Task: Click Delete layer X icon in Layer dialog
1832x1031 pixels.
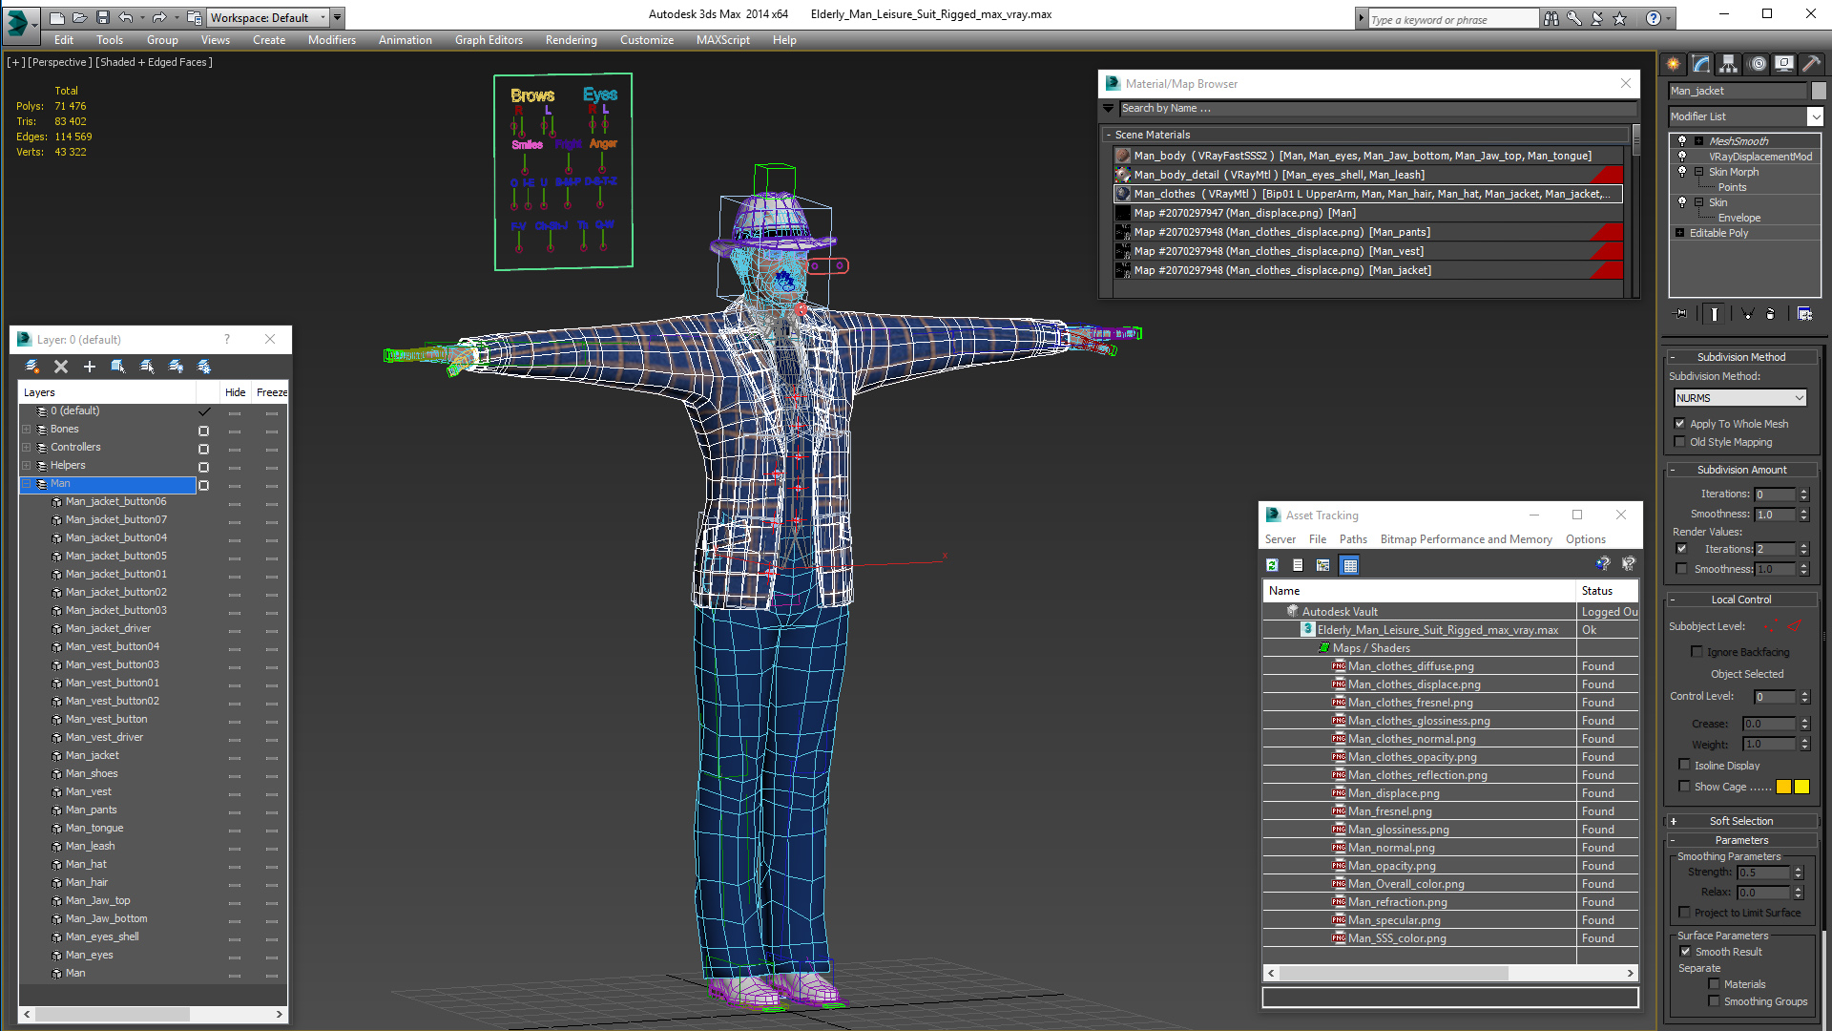Action: tap(61, 367)
